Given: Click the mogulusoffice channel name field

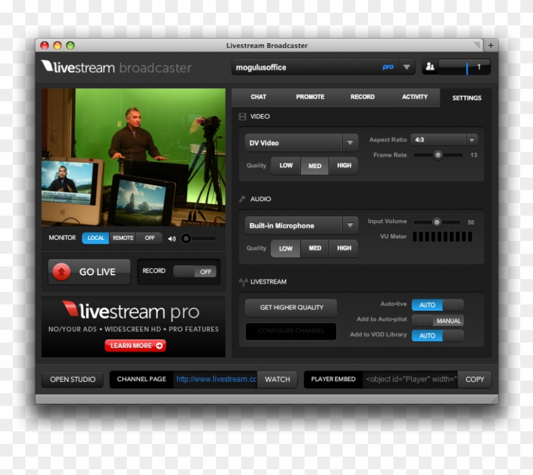Looking at the screenshot, I should [315, 67].
